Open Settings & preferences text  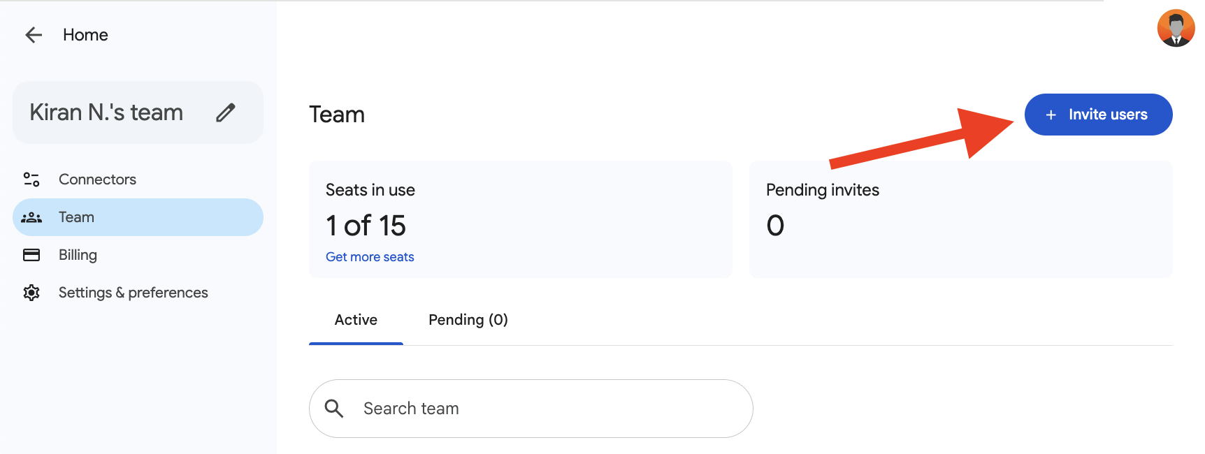click(x=133, y=293)
